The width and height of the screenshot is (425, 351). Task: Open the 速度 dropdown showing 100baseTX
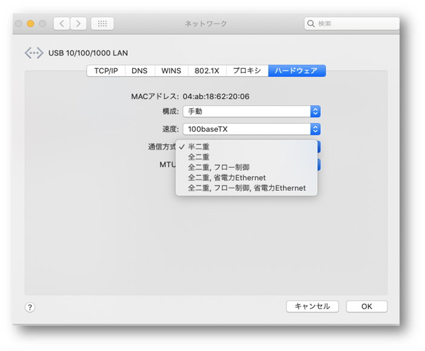point(251,129)
